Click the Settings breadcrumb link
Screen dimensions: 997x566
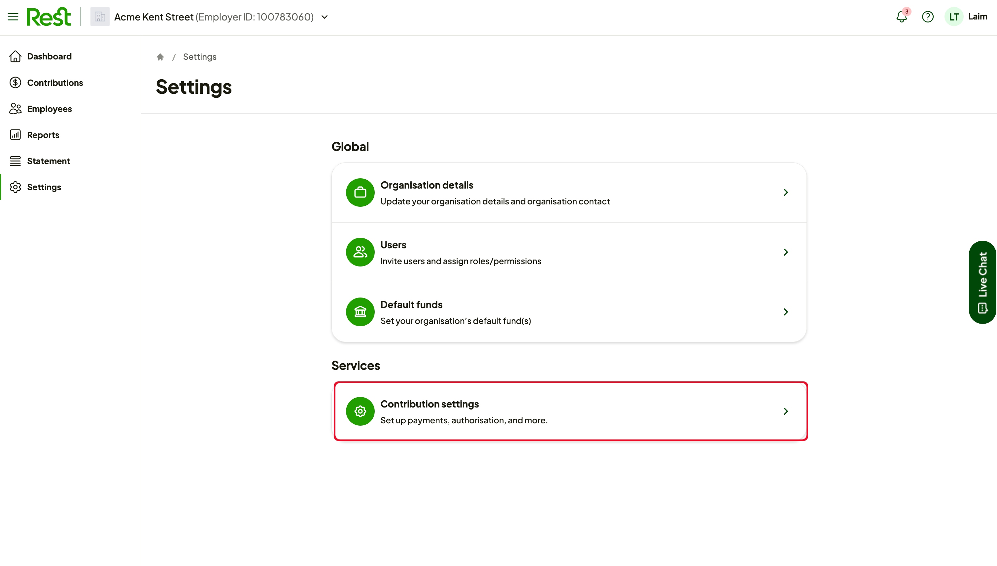(200, 57)
